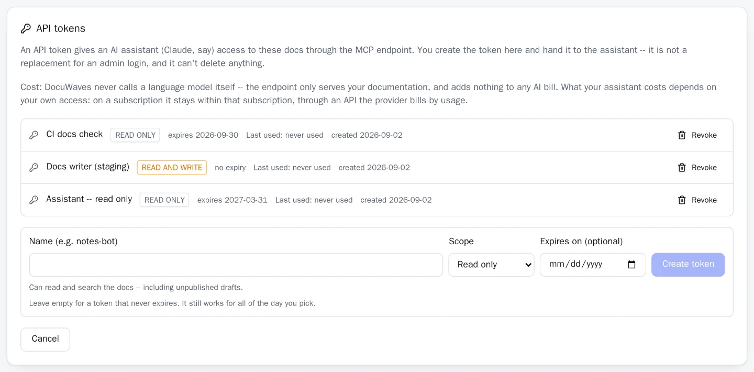Click trash icon for Assistant -- read only token

682,200
